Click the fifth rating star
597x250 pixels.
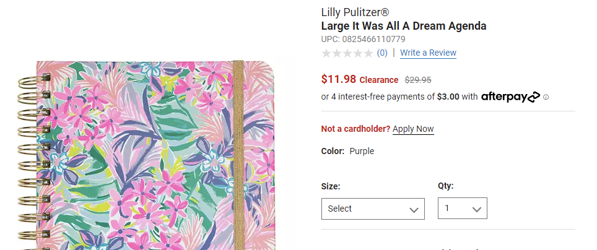[x=368, y=53]
